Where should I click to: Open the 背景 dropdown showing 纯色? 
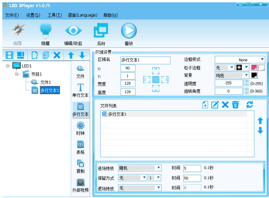(x=231, y=75)
